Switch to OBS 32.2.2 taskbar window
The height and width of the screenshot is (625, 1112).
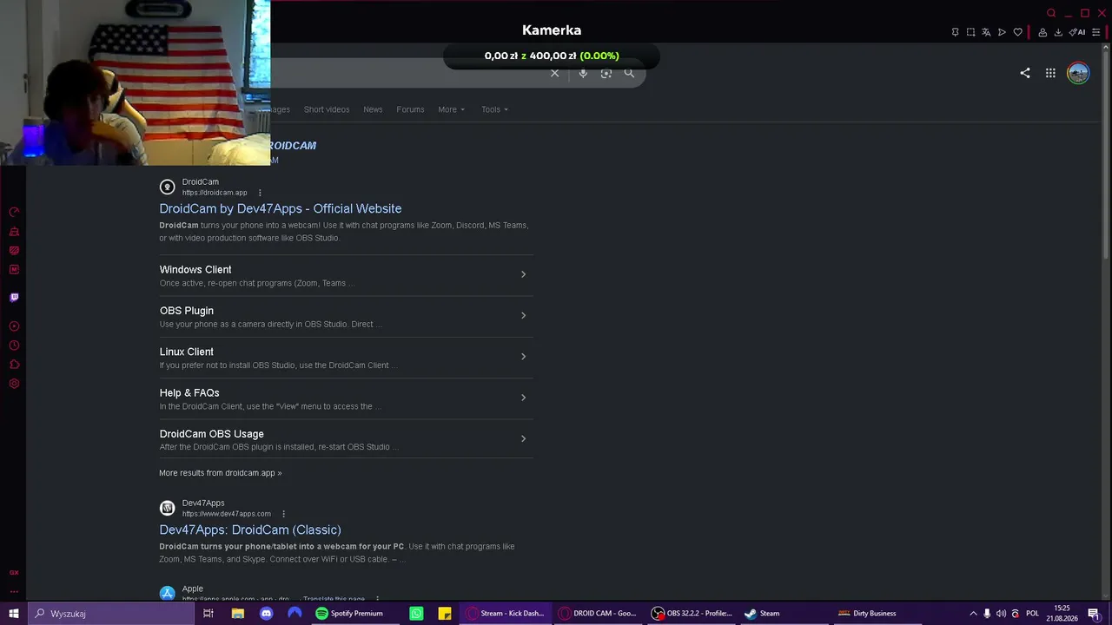(x=692, y=614)
